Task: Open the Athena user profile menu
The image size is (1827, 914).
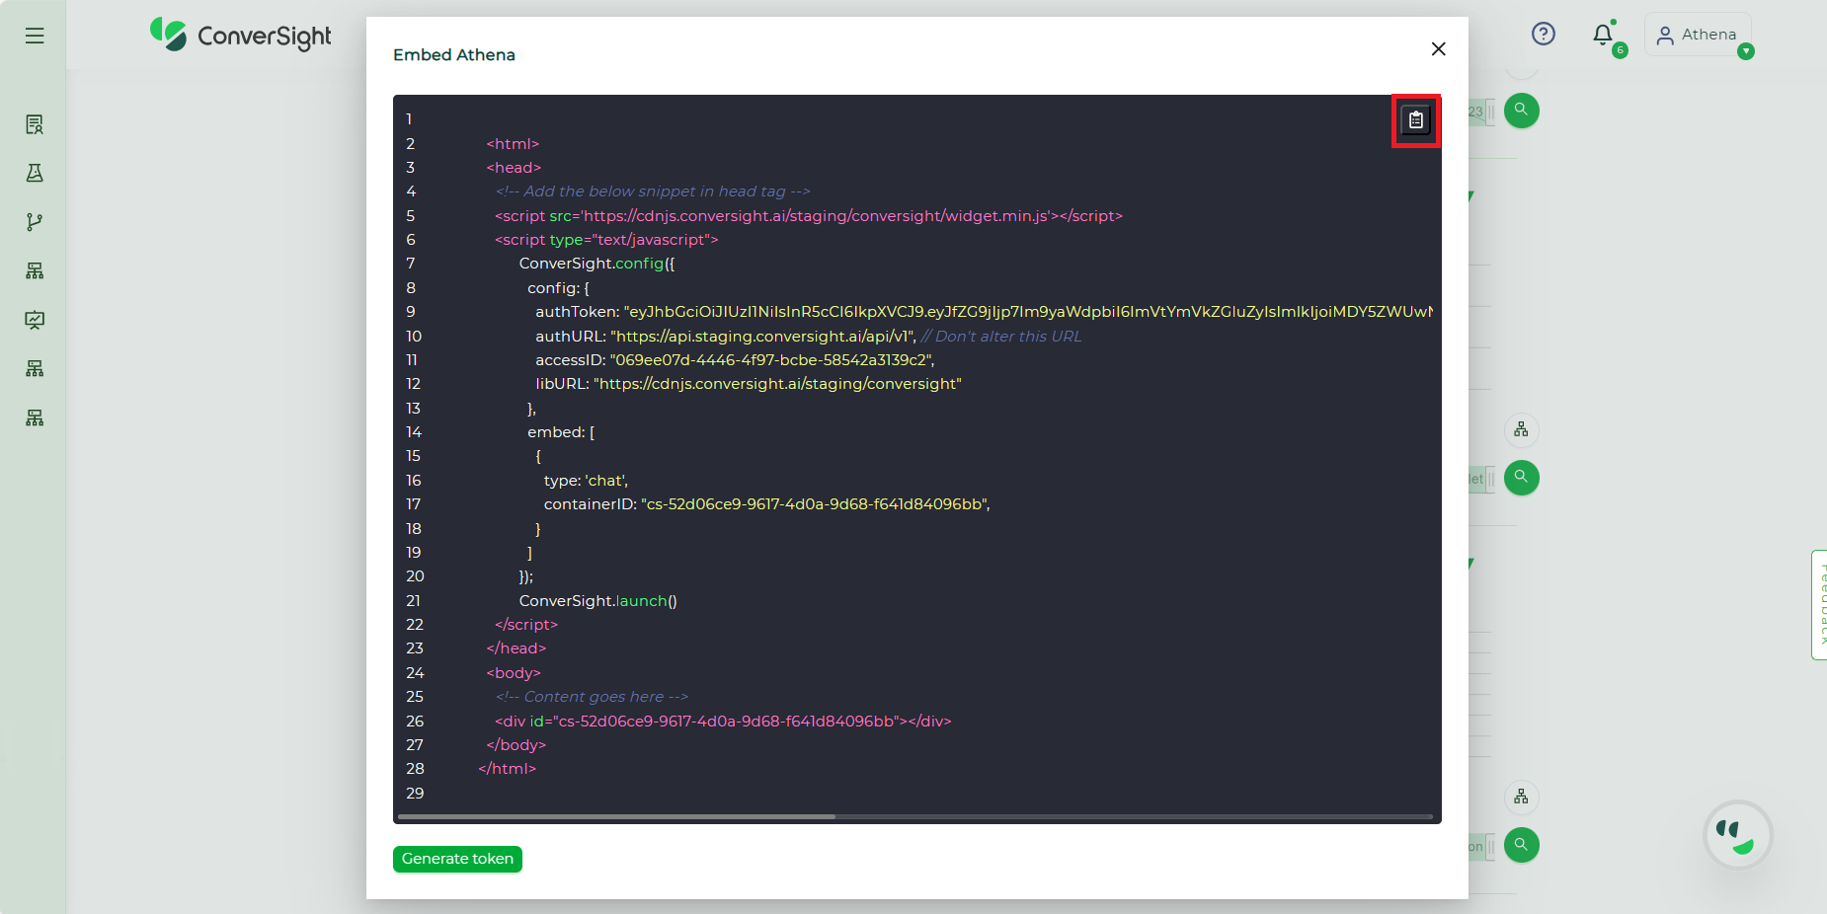Action: [1697, 35]
